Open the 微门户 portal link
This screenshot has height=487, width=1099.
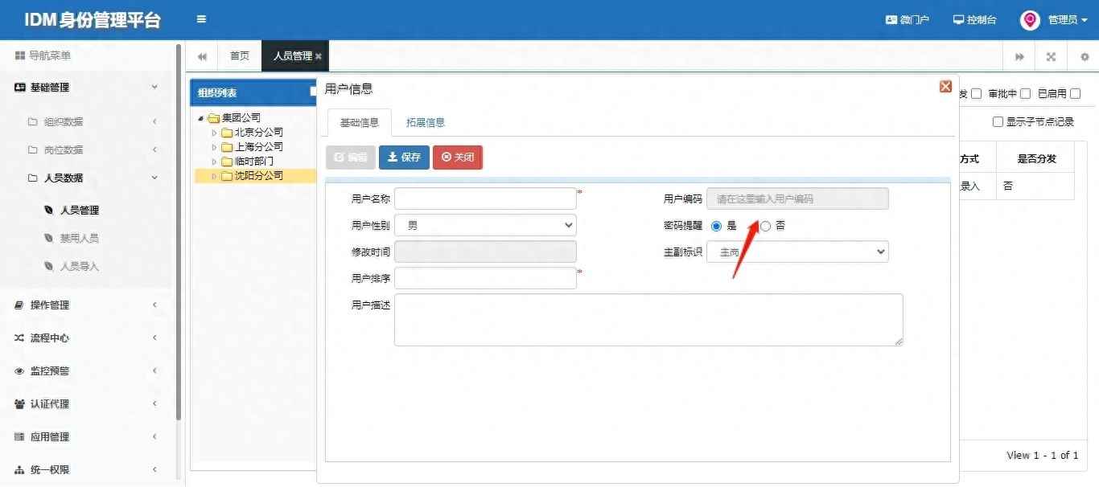(x=908, y=19)
